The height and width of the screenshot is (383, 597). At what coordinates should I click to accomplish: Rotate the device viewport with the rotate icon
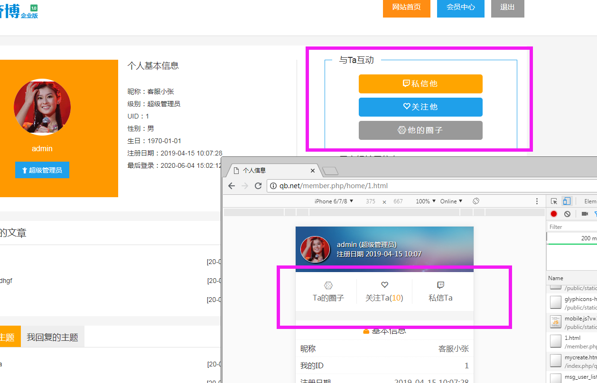(x=476, y=201)
